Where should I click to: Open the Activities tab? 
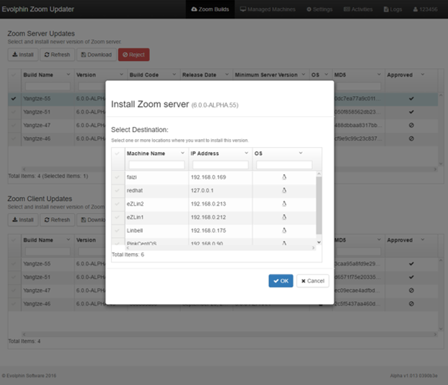tap(358, 9)
